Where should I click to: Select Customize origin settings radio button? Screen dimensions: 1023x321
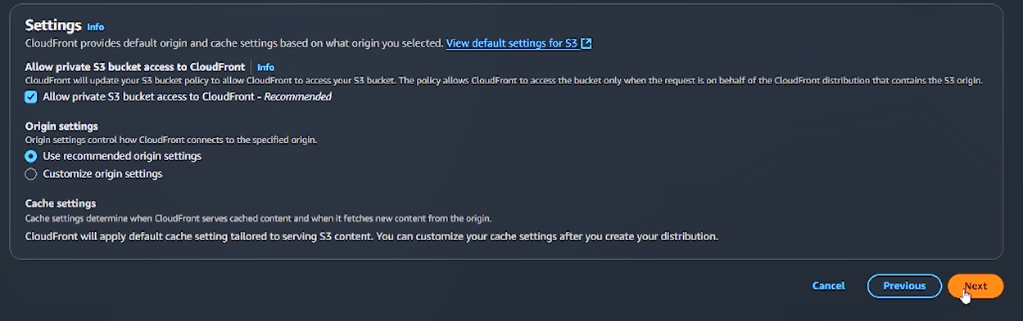(31, 174)
